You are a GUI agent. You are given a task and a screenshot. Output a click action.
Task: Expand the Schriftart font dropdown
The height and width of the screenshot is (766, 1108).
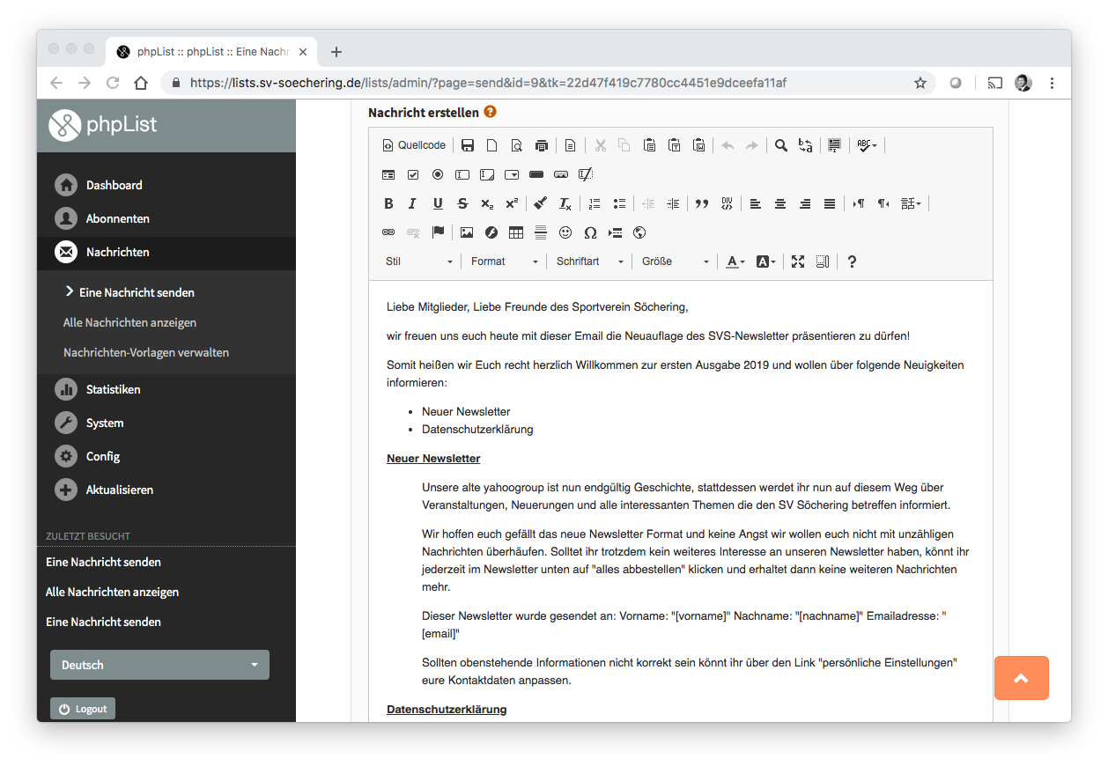pyautogui.click(x=589, y=261)
